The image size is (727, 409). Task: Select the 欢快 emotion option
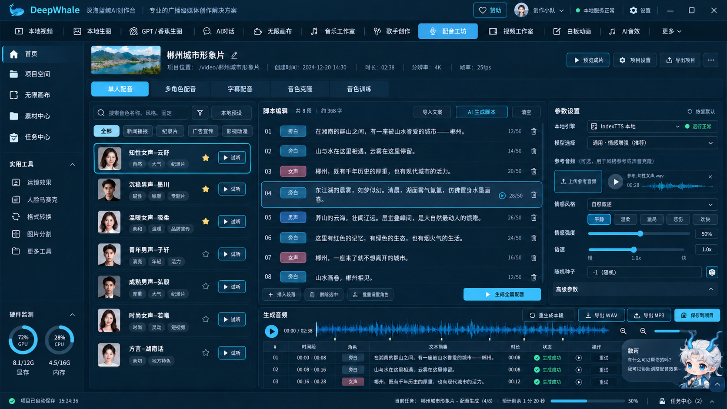point(705,219)
